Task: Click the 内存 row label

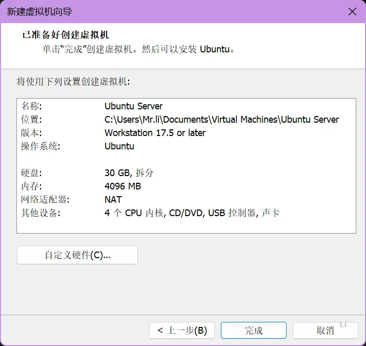Action: tap(31, 186)
